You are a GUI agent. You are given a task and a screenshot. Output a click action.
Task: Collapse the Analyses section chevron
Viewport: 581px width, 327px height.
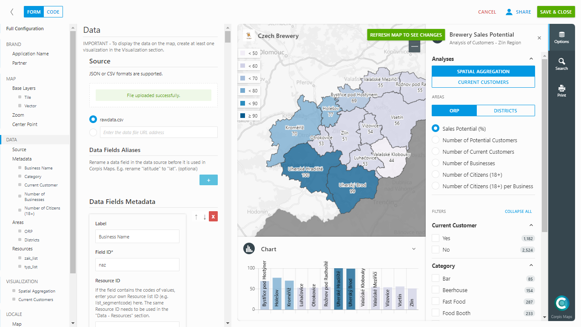click(x=531, y=59)
